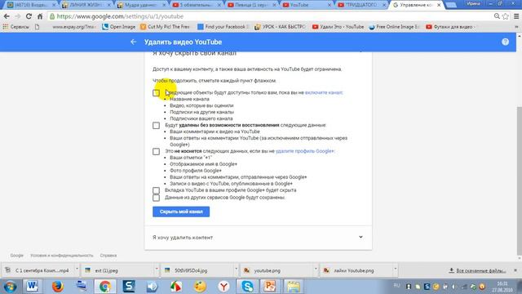Close the 'Управление' active tab

pos(439,5)
